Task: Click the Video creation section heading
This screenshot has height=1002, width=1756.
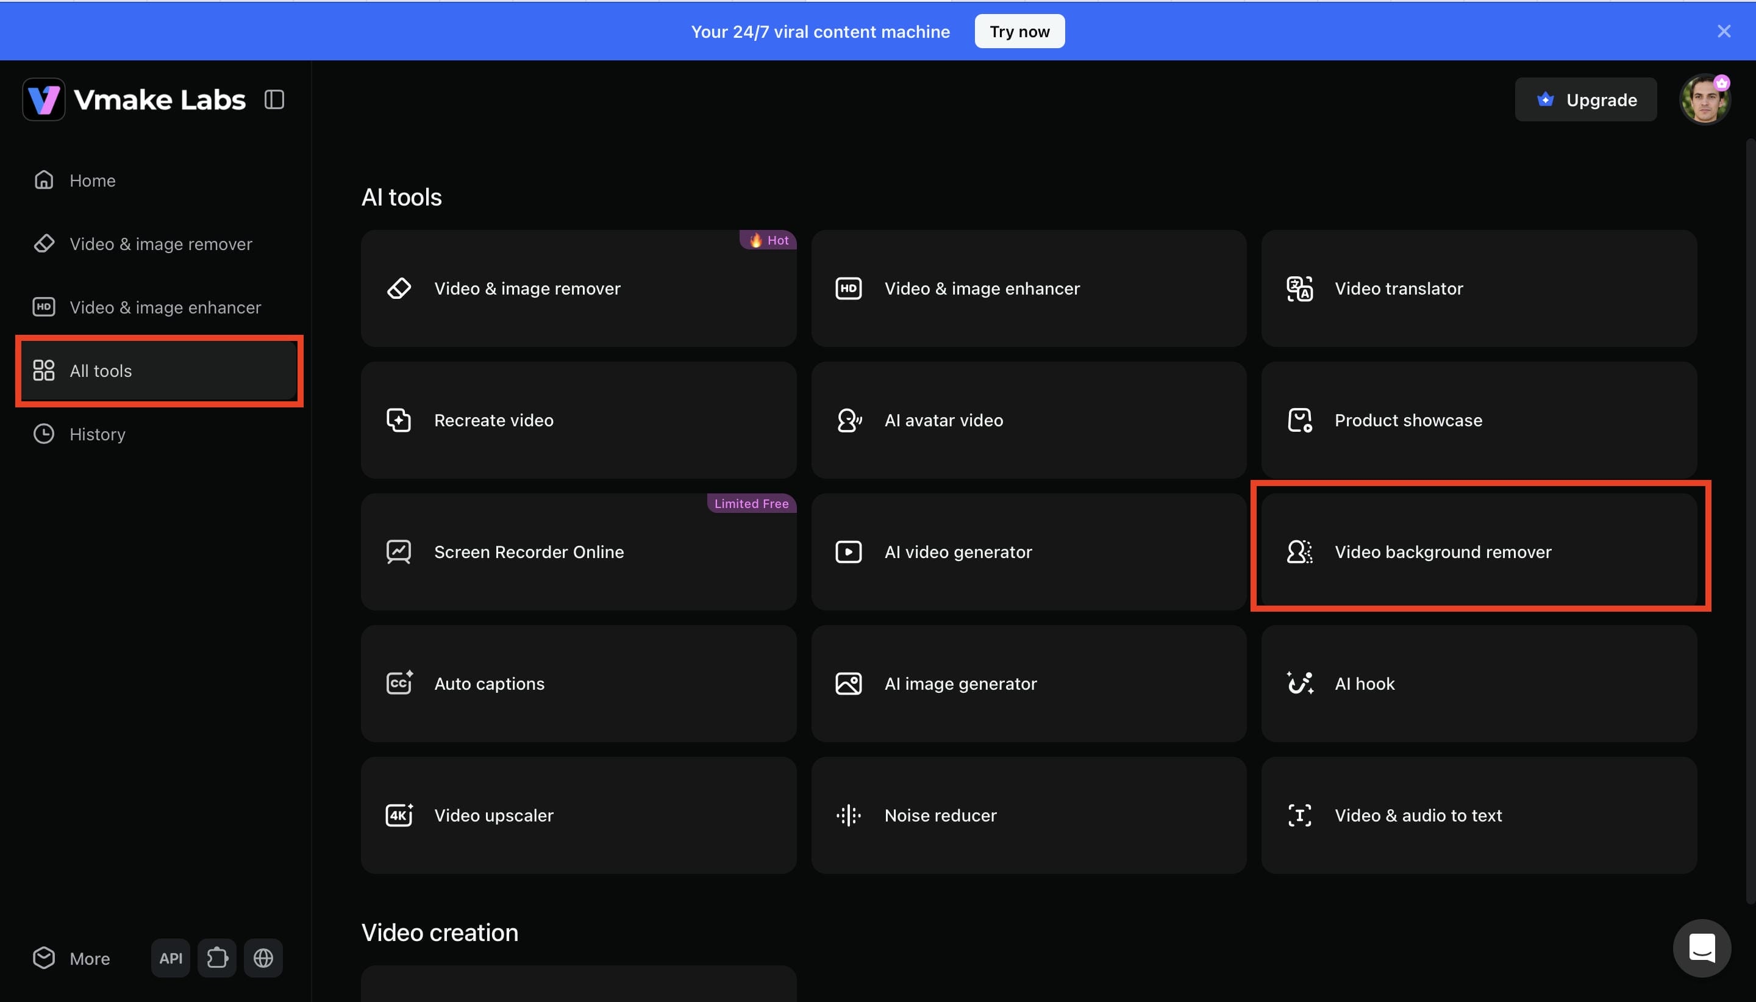Action: (440, 932)
